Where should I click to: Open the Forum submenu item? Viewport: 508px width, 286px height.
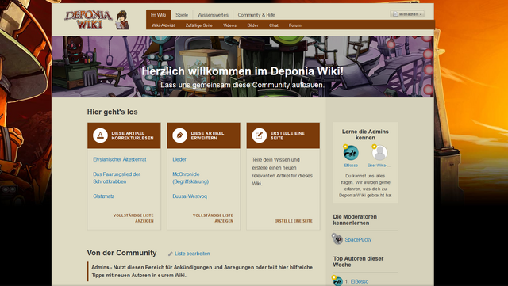tap(294, 25)
